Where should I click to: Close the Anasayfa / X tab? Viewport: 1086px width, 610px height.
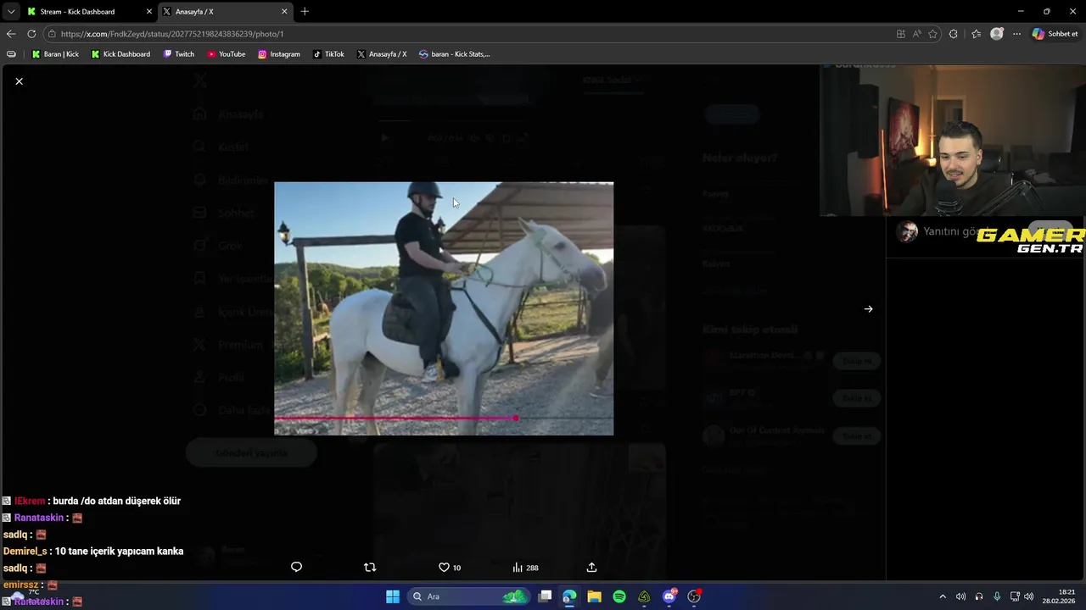click(284, 12)
